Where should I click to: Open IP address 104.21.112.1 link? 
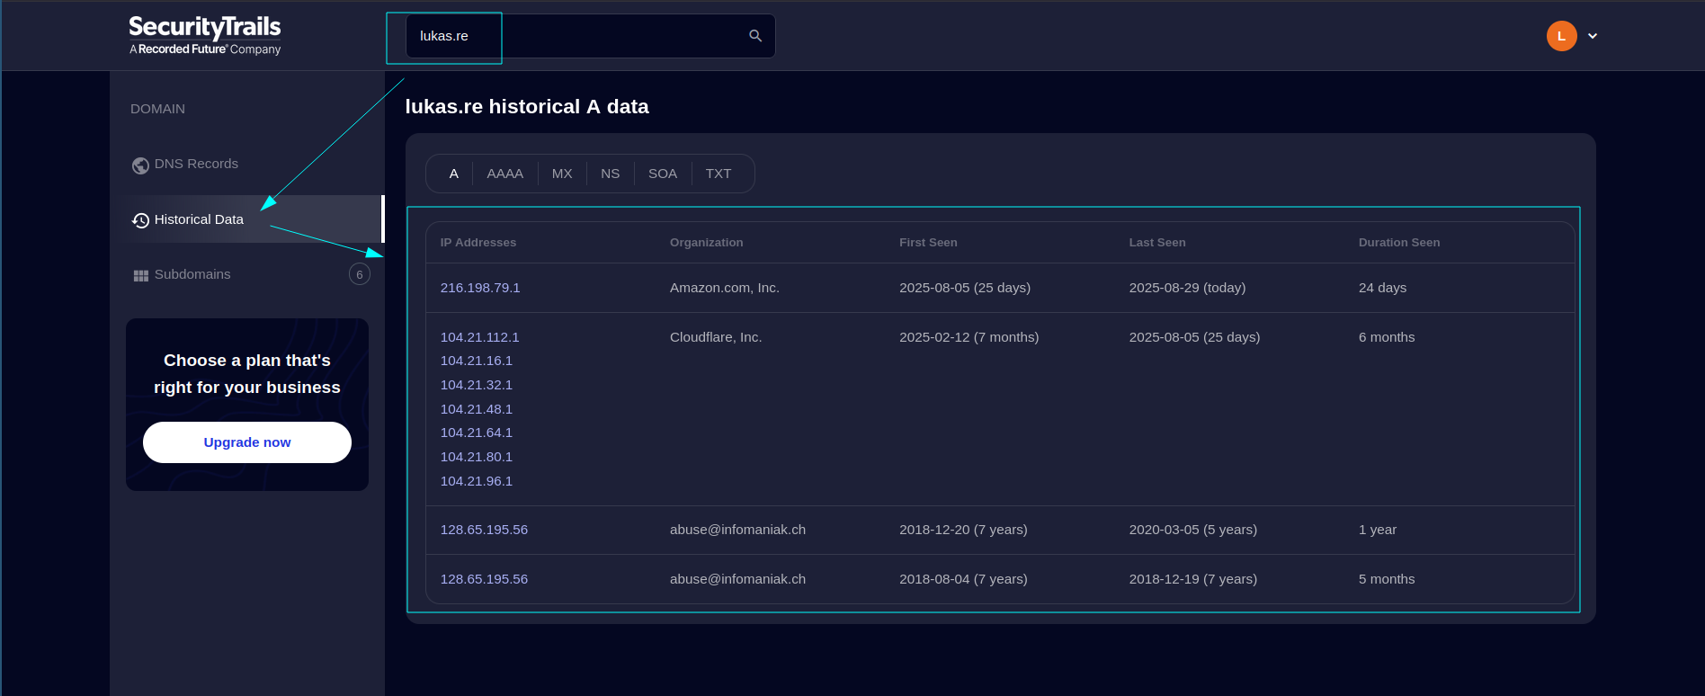[x=479, y=337]
